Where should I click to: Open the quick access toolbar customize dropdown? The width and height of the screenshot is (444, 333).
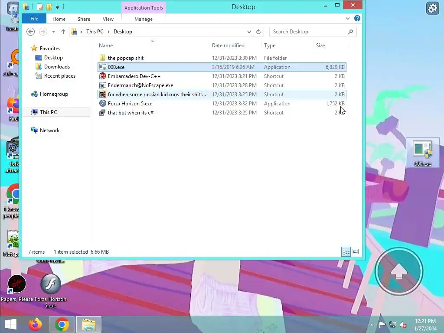58,7
